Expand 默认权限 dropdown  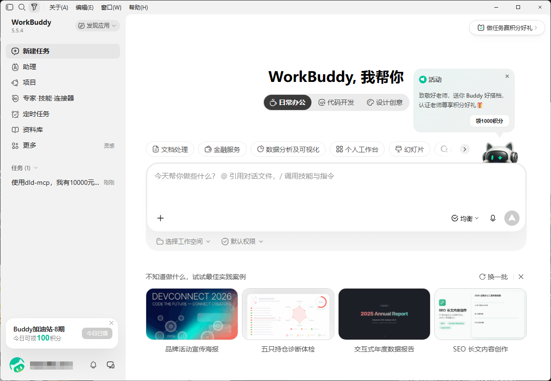pos(242,241)
